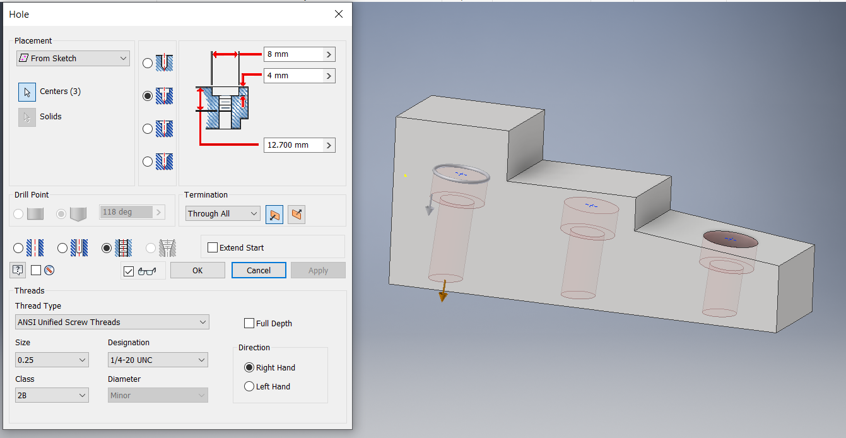Click the counterbore hole type diagram icon
The height and width of the screenshot is (438, 846).
click(164, 96)
